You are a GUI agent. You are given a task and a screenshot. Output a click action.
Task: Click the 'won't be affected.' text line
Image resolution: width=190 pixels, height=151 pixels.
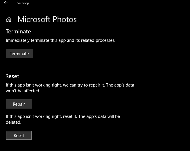(x=23, y=91)
